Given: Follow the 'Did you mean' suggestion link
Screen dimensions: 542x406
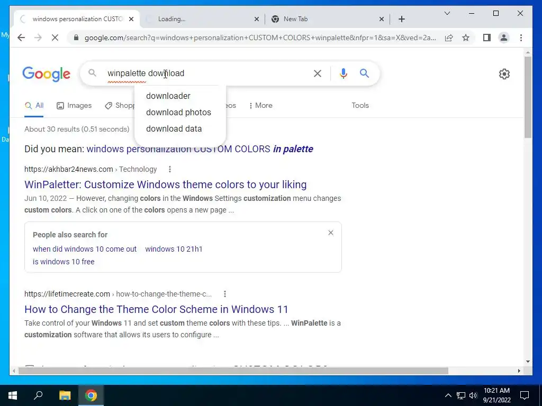Looking at the screenshot, I should 200,149.
